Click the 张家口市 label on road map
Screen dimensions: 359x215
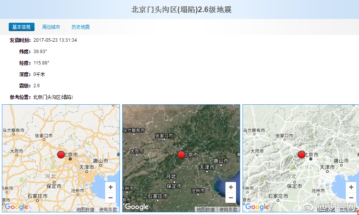coord(44,136)
